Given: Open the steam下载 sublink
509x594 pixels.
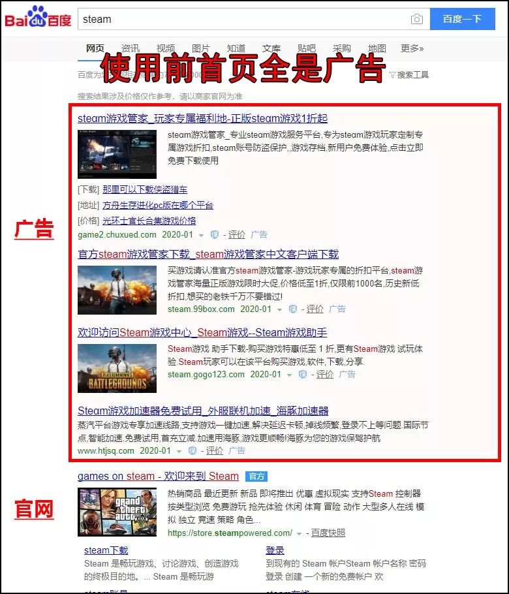Looking at the screenshot, I should [x=106, y=550].
